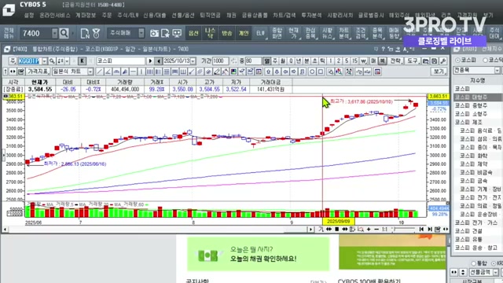
Task: Open the 2025/10/13 date dropdown
Action: pos(193,61)
